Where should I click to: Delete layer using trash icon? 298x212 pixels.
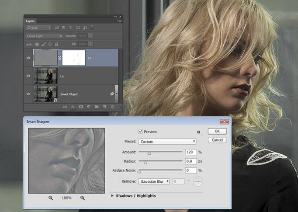(x=112, y=107)
